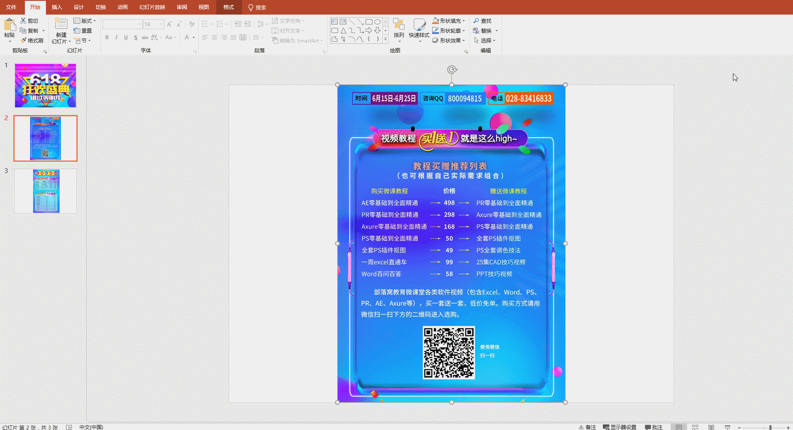
Task: Select the line arrow shape
Action: click(x=360, y=21)
